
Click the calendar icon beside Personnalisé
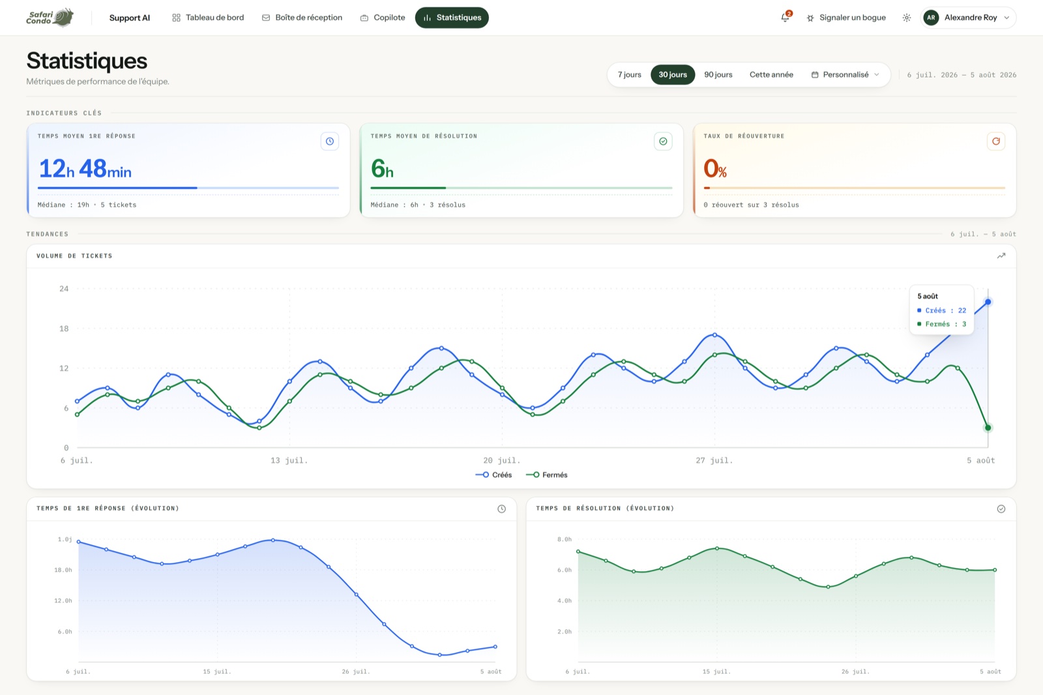(x=815, y=75)
